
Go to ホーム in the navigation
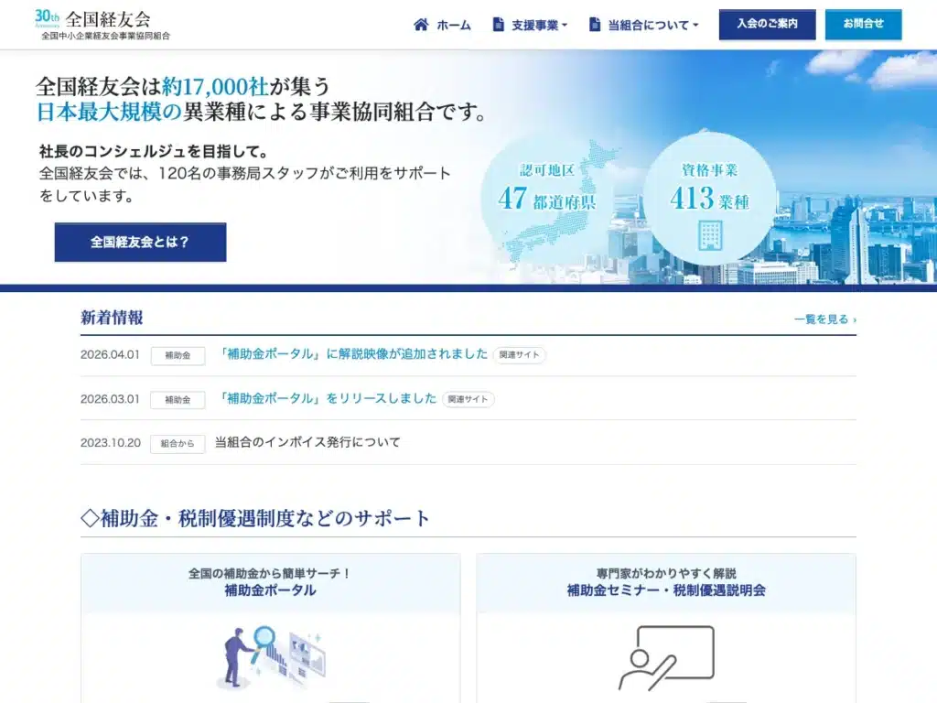[454, 25]
